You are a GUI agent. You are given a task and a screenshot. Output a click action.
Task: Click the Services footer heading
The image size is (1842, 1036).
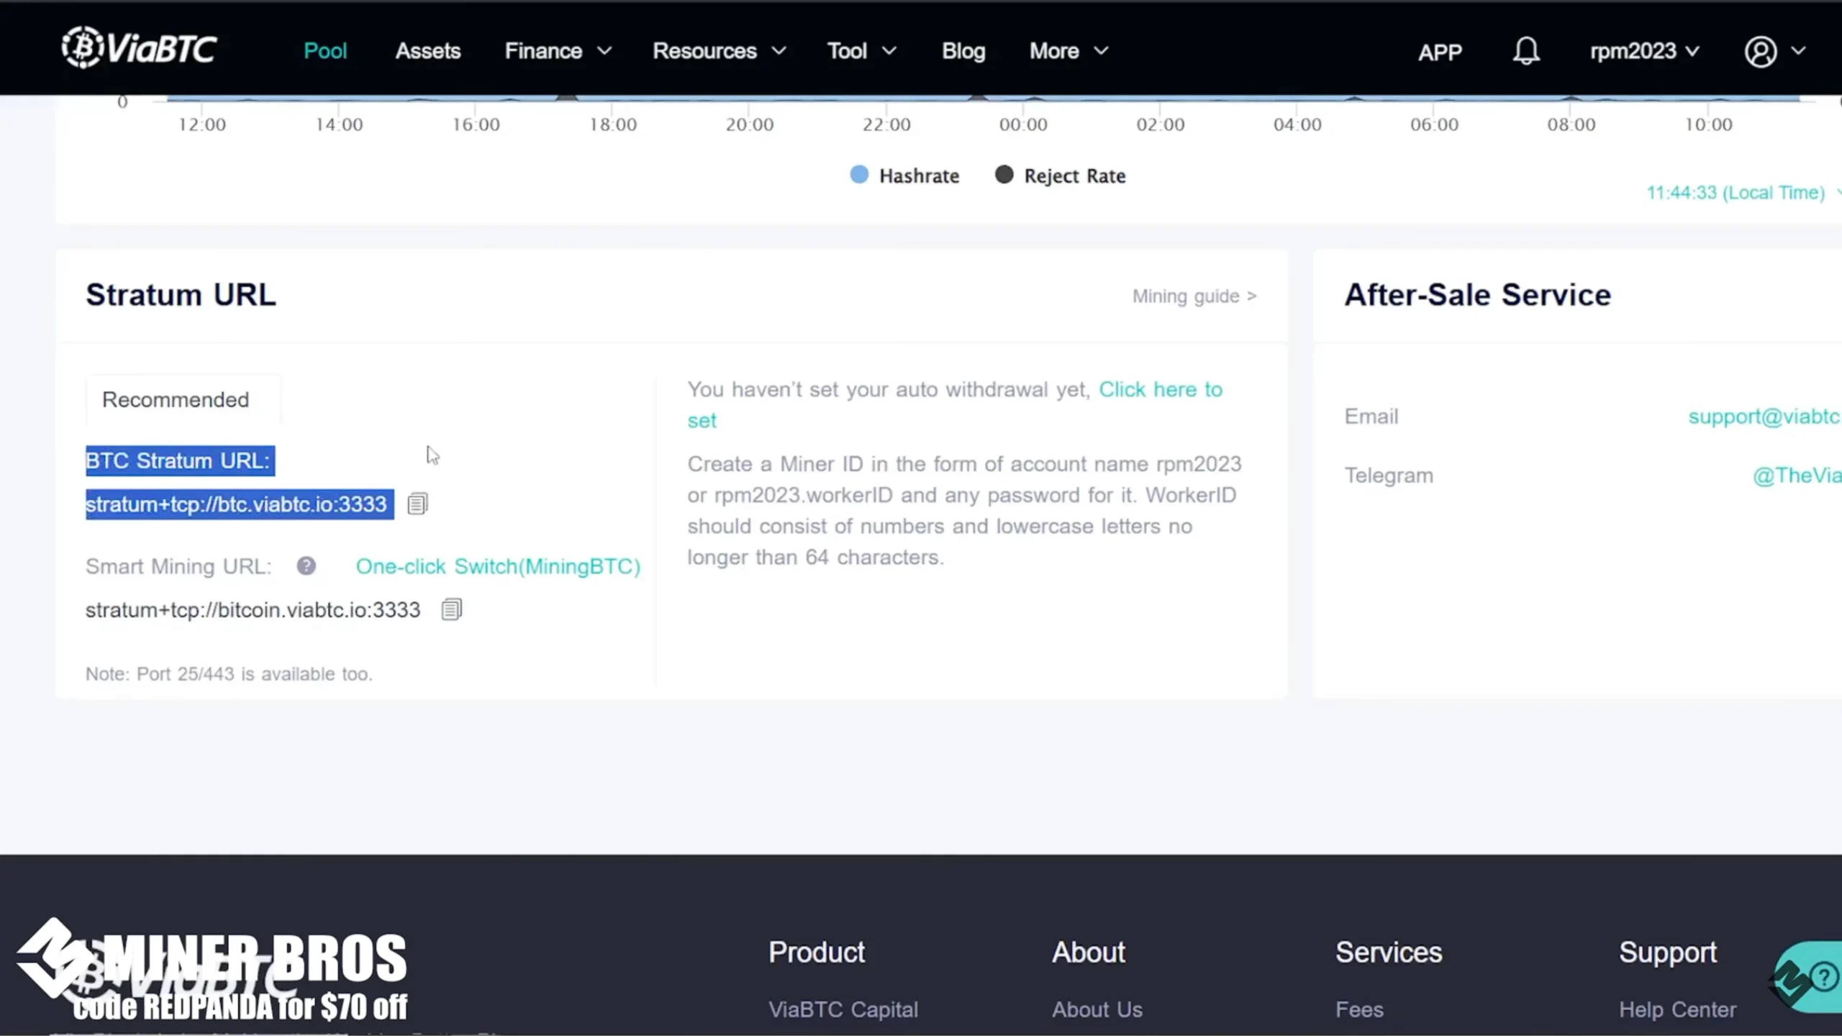click(x=1389, y=952)
